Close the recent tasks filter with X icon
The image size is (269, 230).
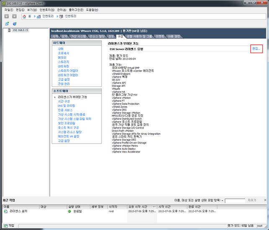pos(265,200)
